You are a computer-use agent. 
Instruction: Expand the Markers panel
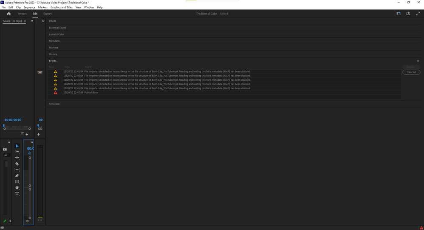(x=54, y=48)
